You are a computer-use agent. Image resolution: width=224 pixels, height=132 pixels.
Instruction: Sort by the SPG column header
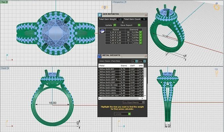pyautogui.click(x=141, y=66)
